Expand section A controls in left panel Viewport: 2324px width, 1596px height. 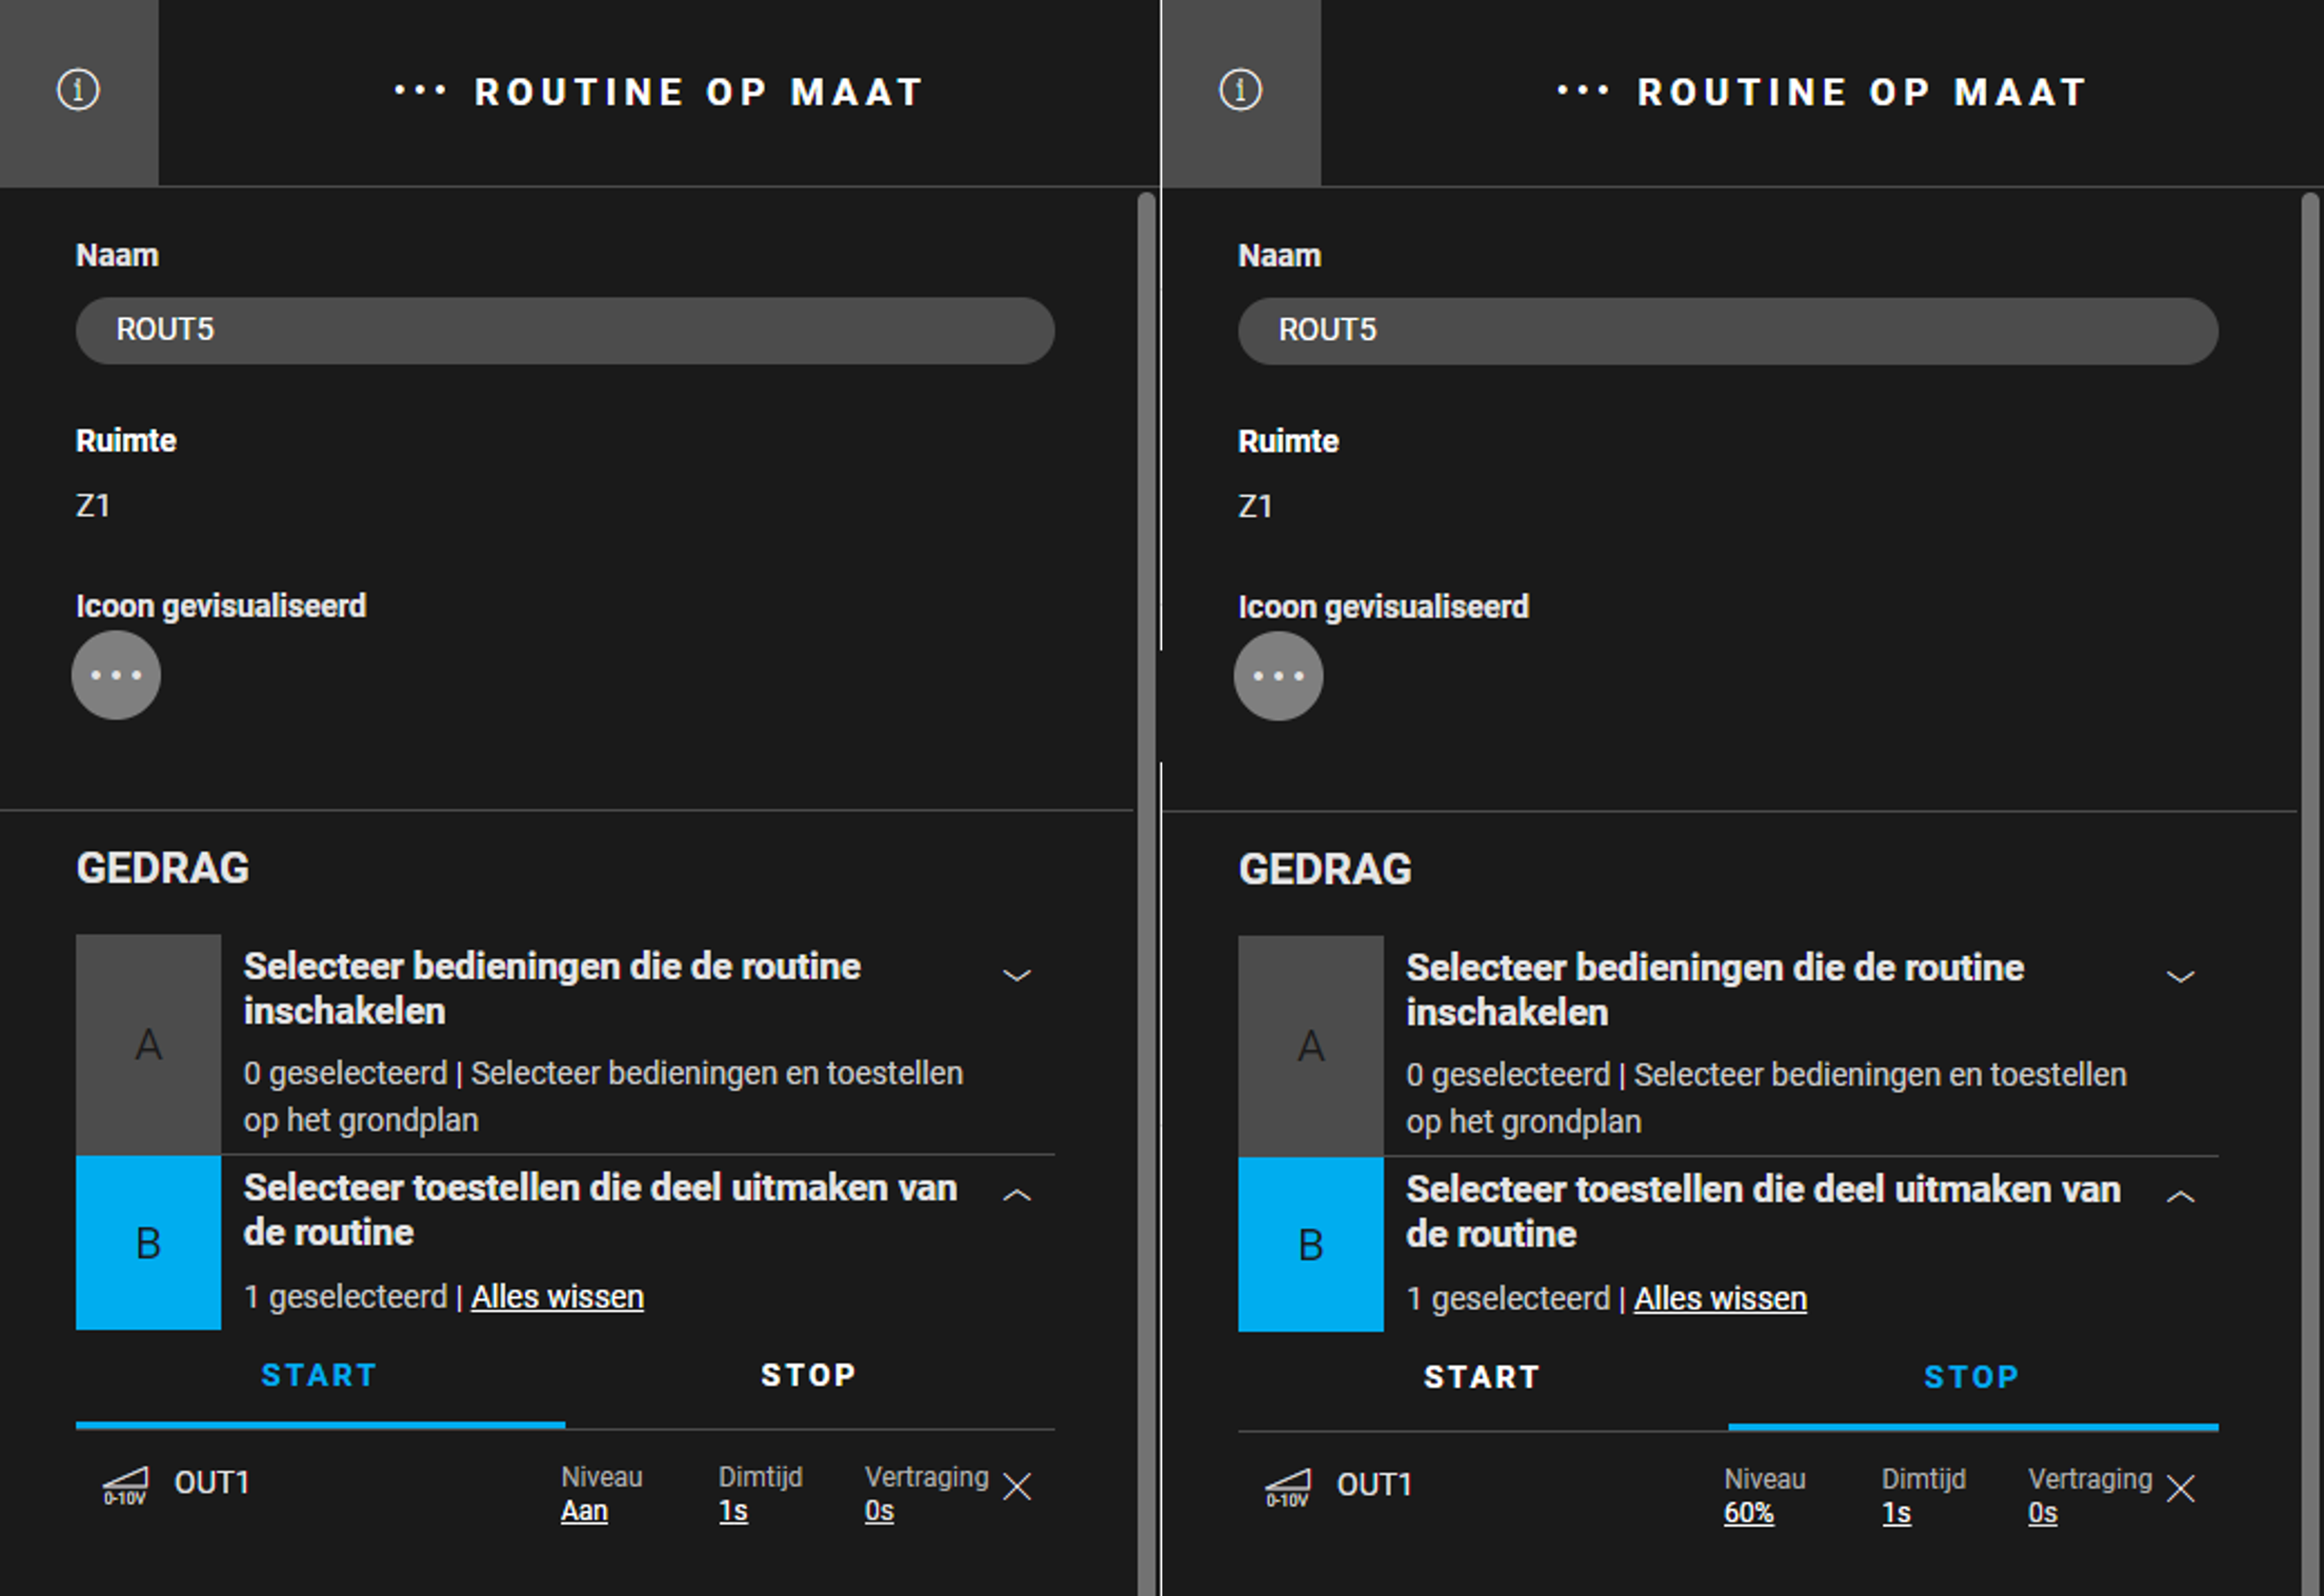[1017, 975]
